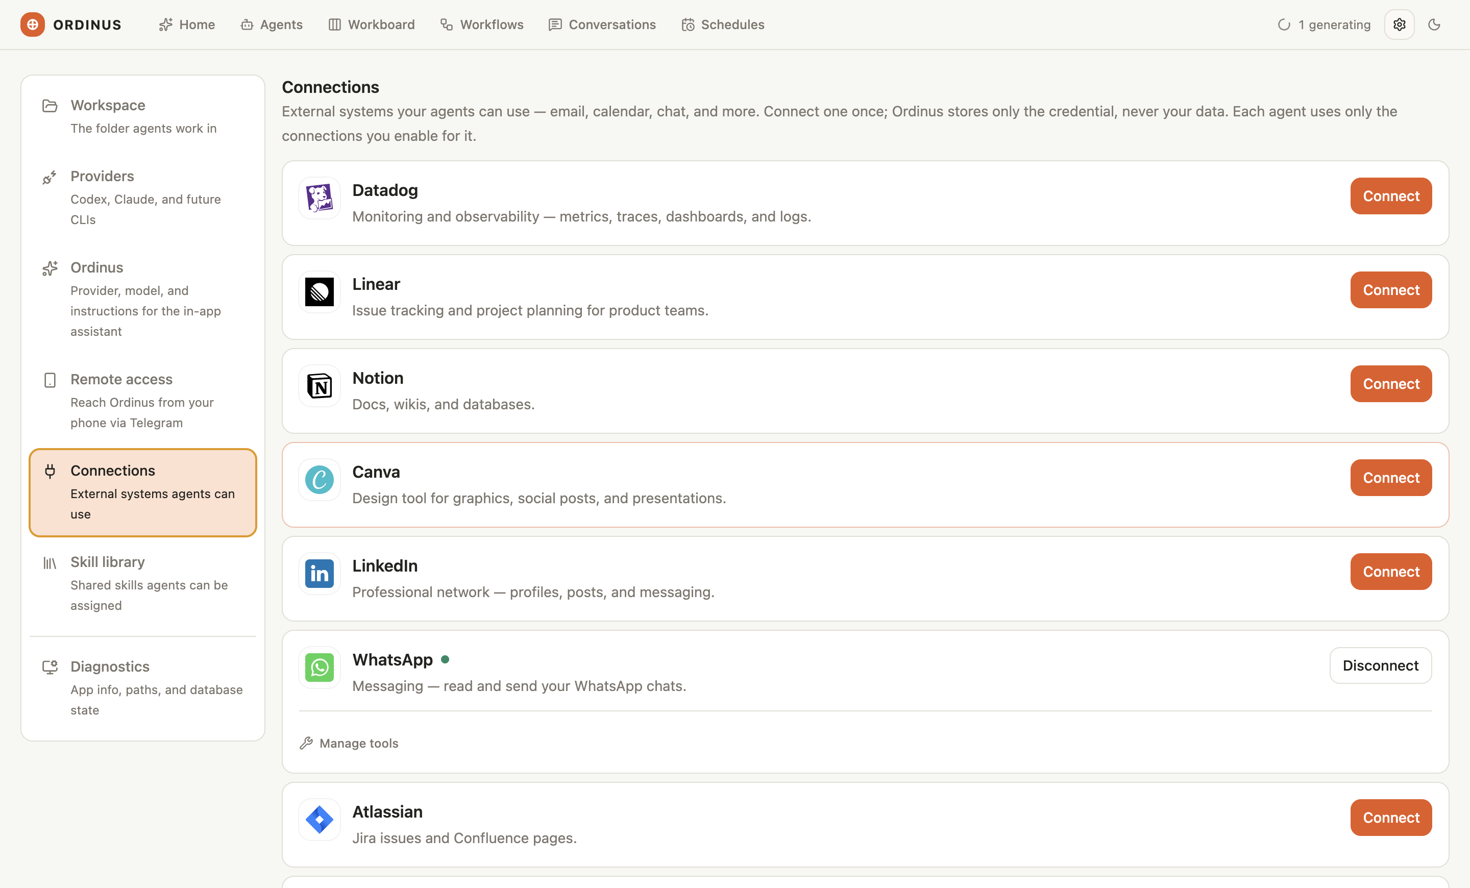Image resolution: width=1470 pixels, height=888 pixels.
Task: Select the Diagnostics settings section
Action: click(x=143, y=687)
